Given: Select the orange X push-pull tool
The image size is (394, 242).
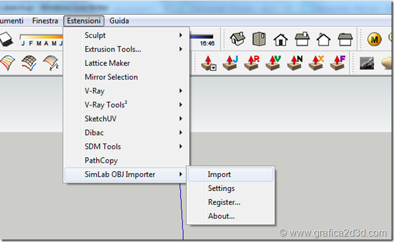Looking at the screenshot, I should (x=317, y=63).
